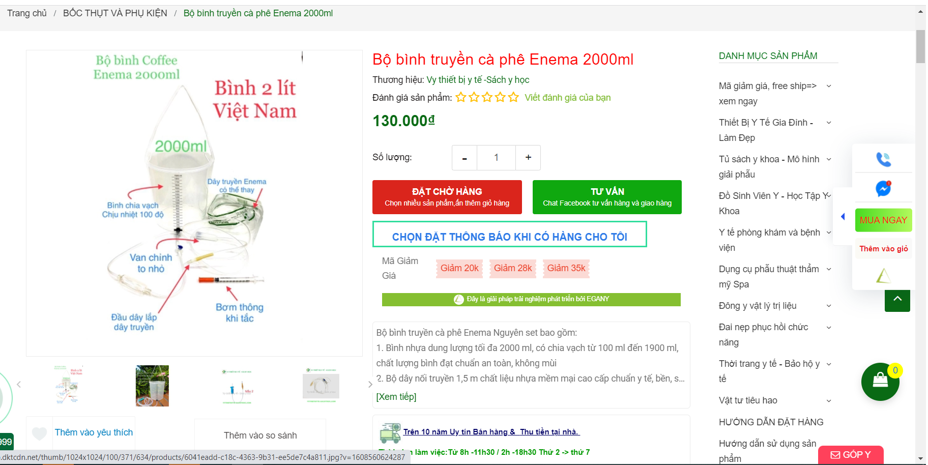Open the shopping cart bag icon
Screen dimensions: 928x465
tap(880, 381)
